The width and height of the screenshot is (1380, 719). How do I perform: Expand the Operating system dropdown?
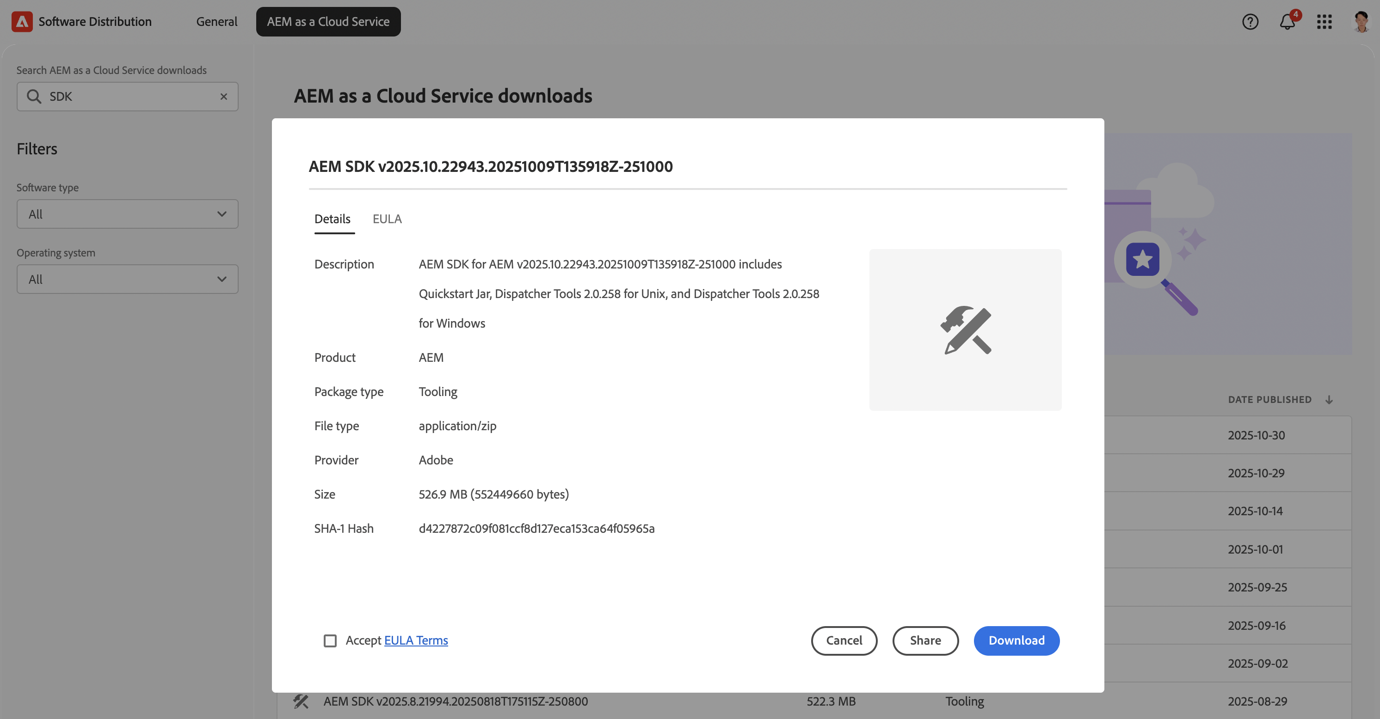128,280
